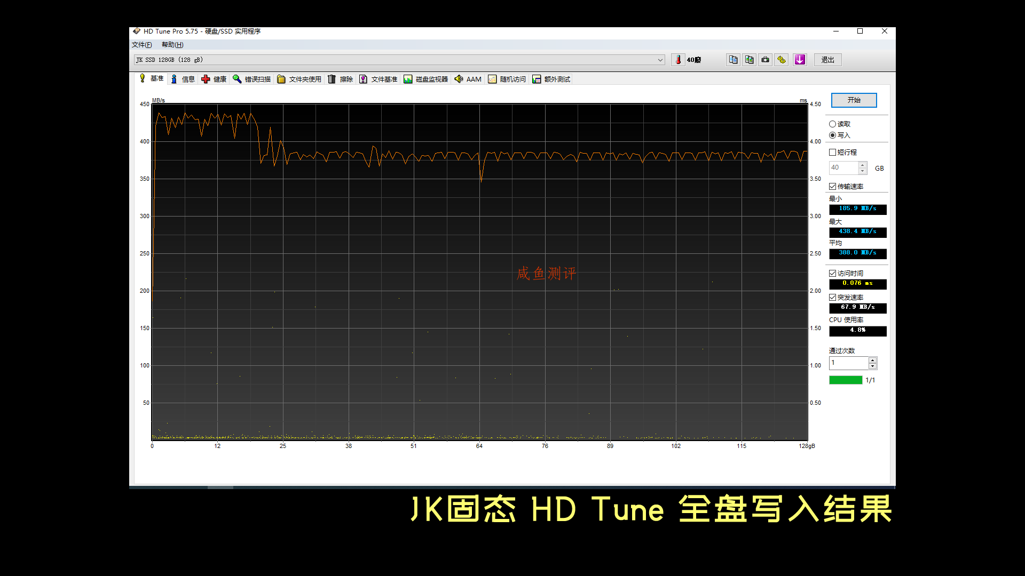The image size is (1025, 576).
Task: Decrease the 通过次数 pass count
Action: click(872, 366)
